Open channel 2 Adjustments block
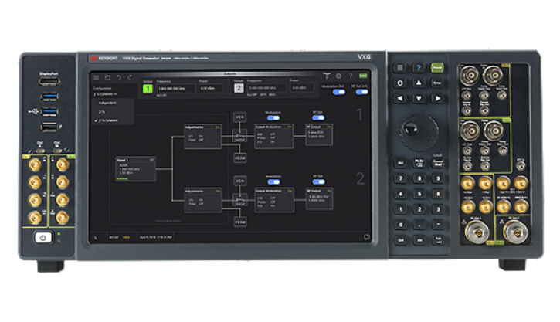Image resolution: width=560 pixels, height=322 pixels. [203, 200]
